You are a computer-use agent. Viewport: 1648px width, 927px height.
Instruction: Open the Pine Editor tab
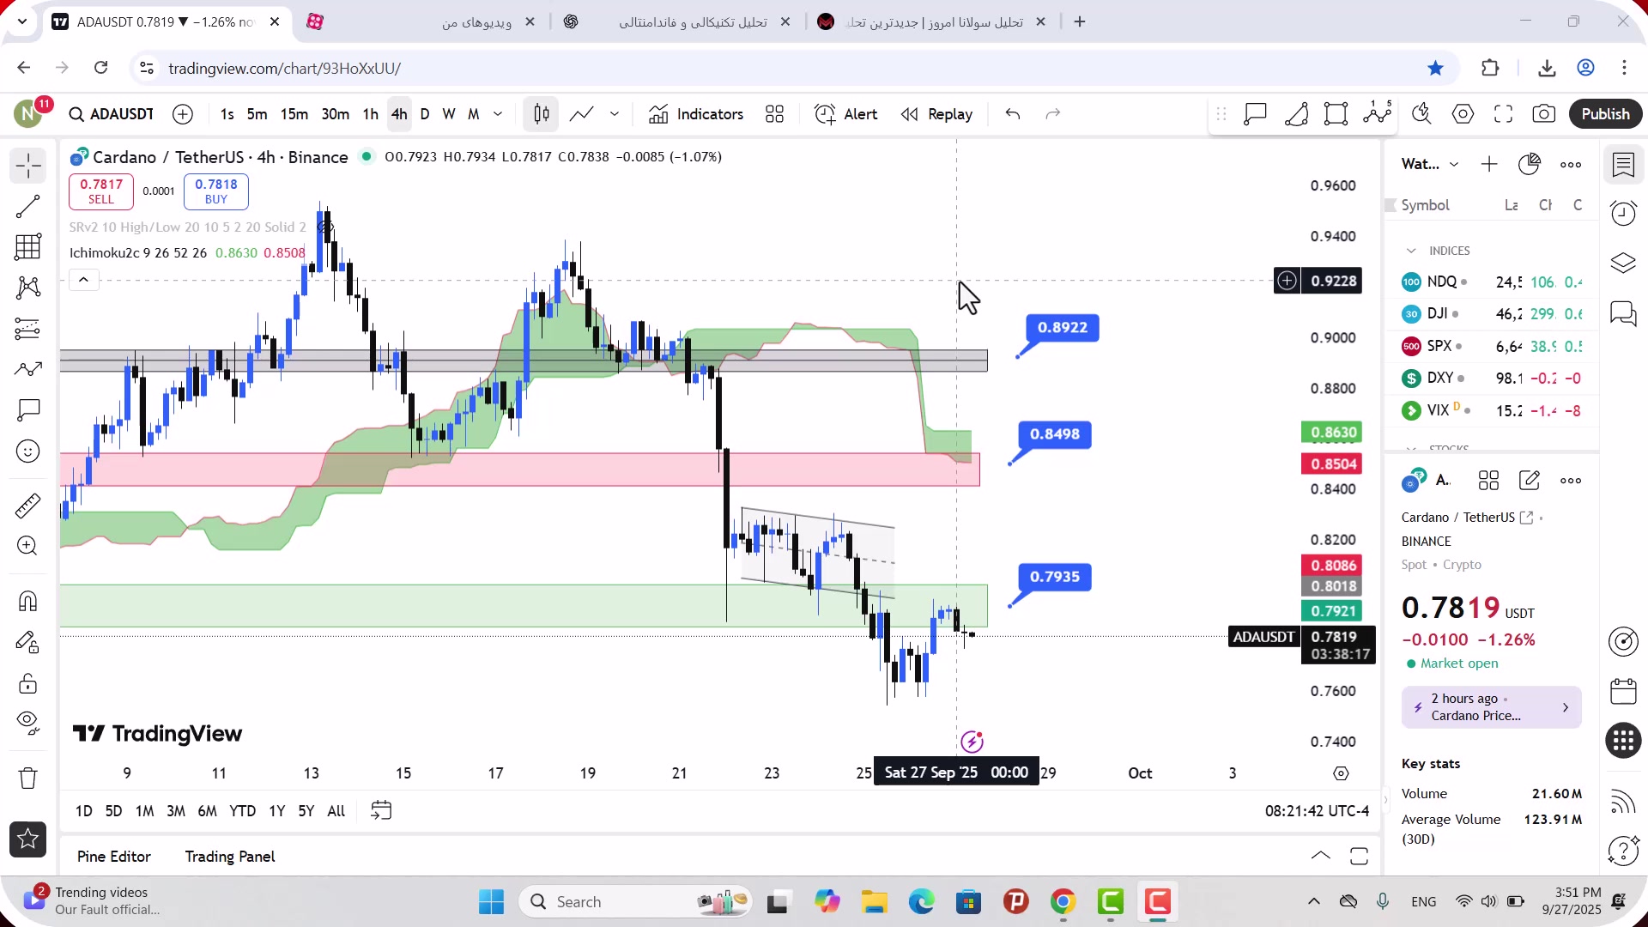[x=114, y=857]
